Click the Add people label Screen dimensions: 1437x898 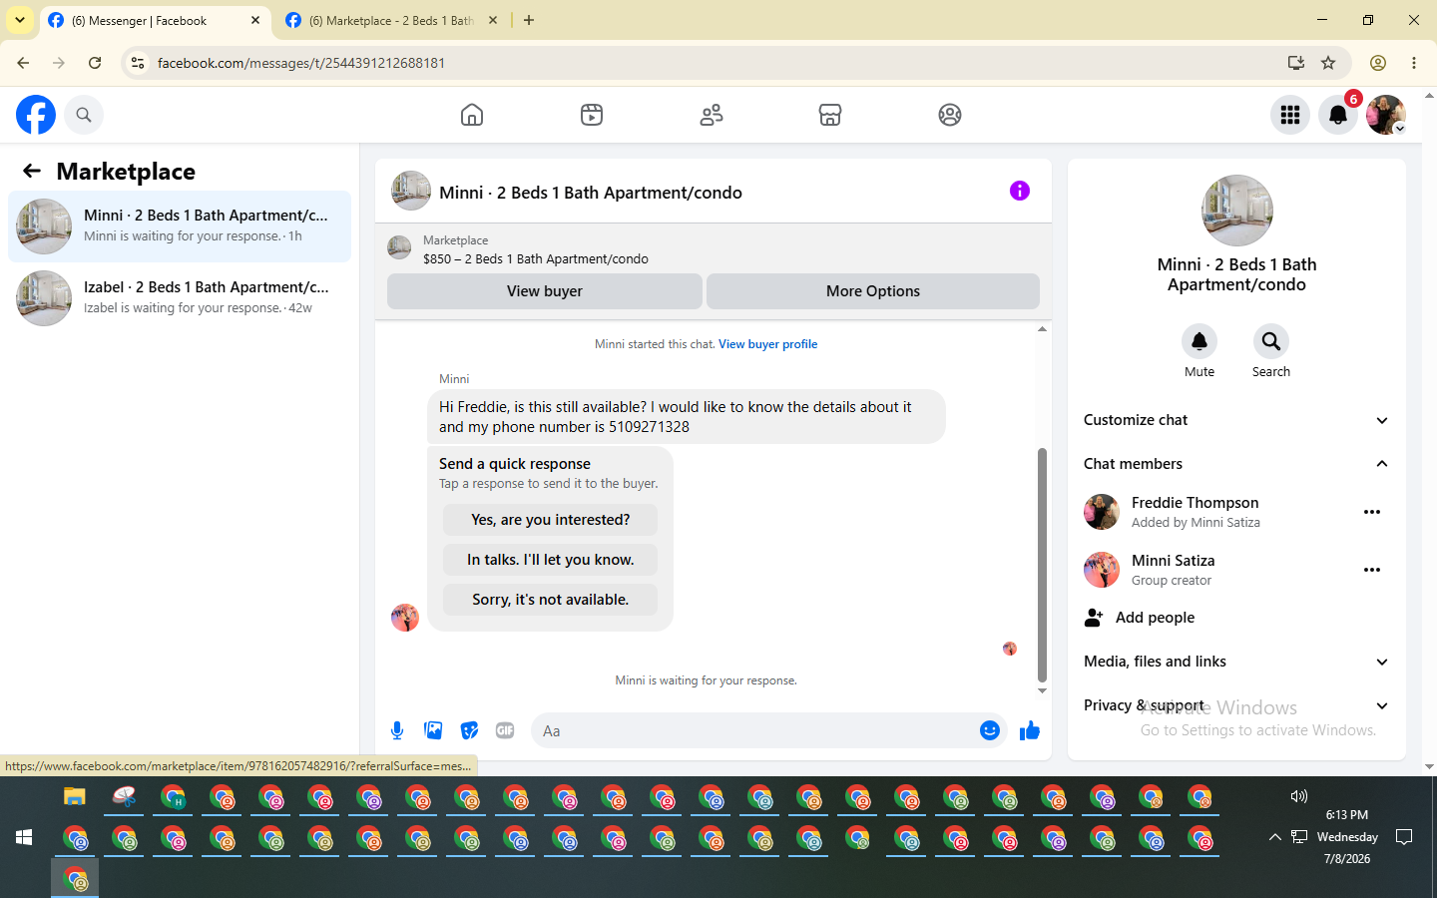click(1155, 618)
